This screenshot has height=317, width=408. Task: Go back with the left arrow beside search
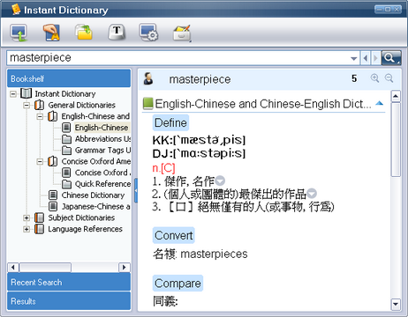tap(366, 58)
